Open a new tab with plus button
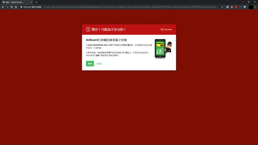 tap(36, 2)
